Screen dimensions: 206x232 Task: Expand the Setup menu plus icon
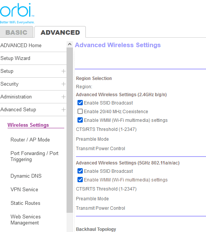point(64,71)
